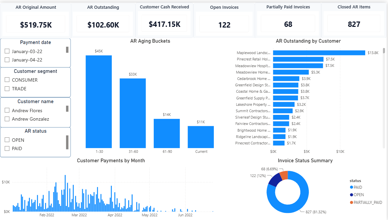Click the Greenfield Supply P... bar
Viewport: 388px width, 220px height.
click(285, 98)
